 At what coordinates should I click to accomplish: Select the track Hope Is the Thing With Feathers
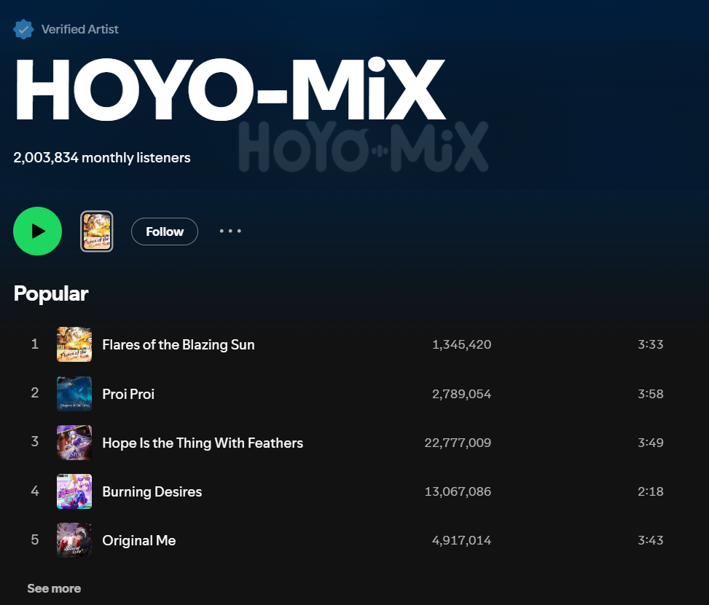tap(203, 443)
